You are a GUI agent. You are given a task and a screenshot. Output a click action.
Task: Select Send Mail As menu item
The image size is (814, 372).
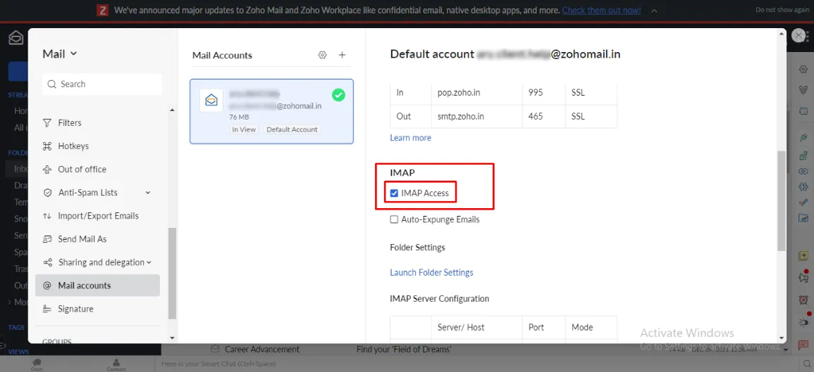pos(82,239)
